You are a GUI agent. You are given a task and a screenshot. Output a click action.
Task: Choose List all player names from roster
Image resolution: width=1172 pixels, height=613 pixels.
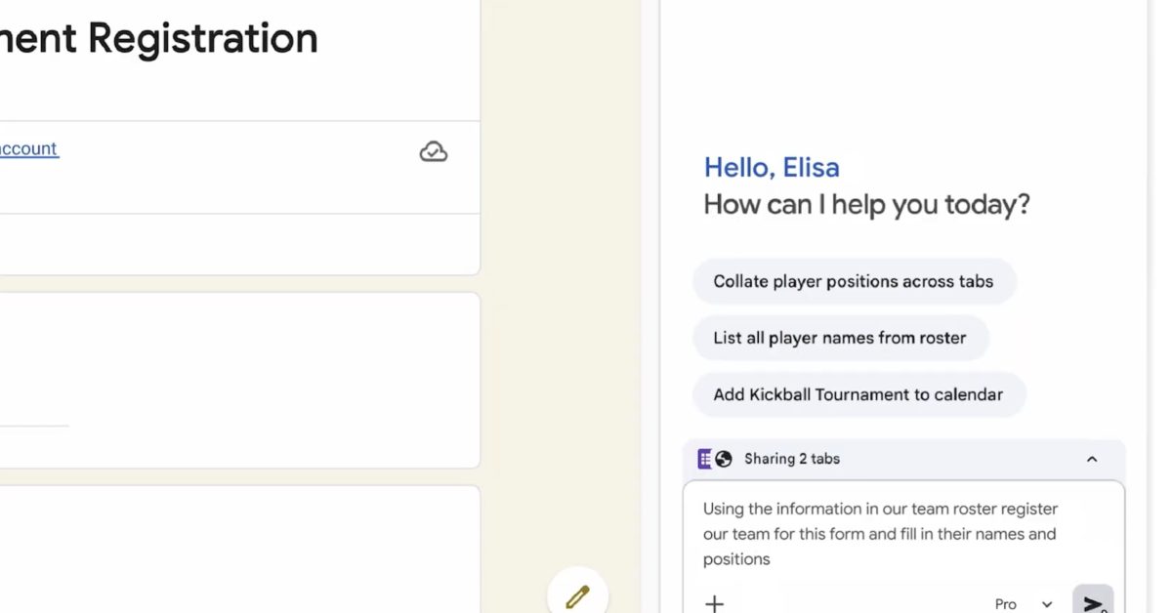tap(840, 338)
